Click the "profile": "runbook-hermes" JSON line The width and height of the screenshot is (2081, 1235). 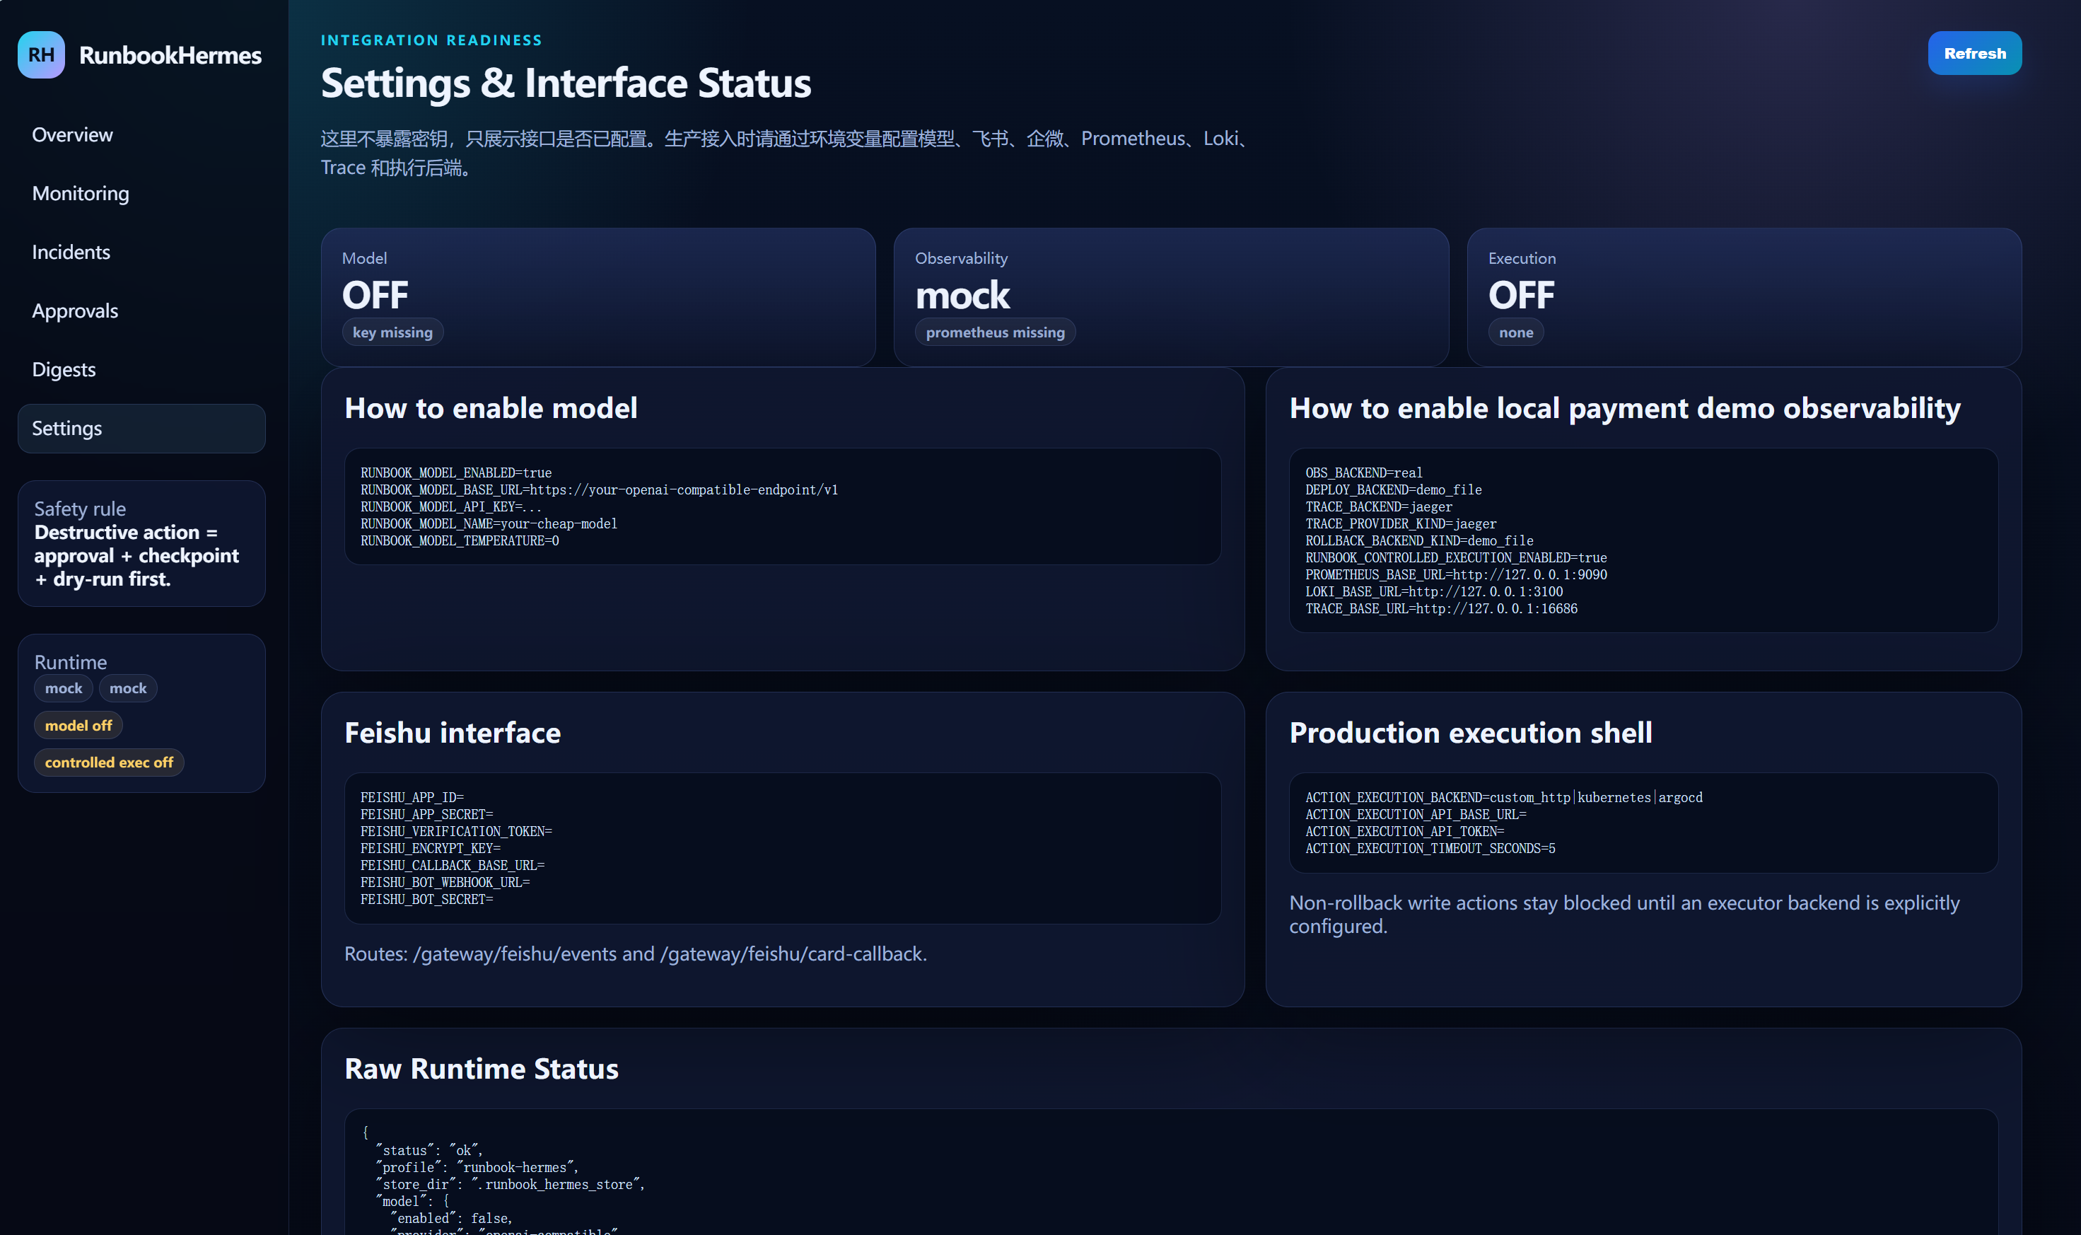tap(477, 1168)
